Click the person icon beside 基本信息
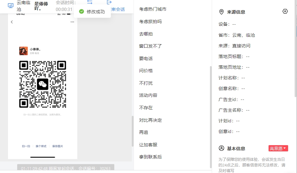Image resolution: width=297 pixels, height=173 pixels. [x=221, y=148]
